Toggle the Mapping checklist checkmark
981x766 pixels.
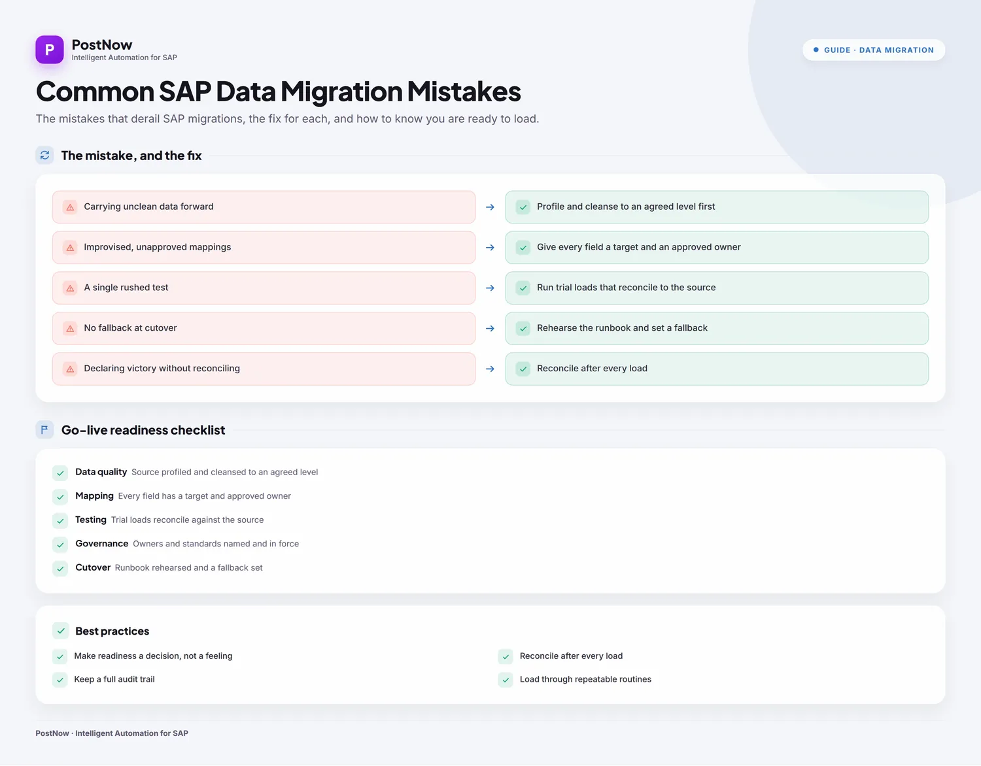click(x=60, y=497)
